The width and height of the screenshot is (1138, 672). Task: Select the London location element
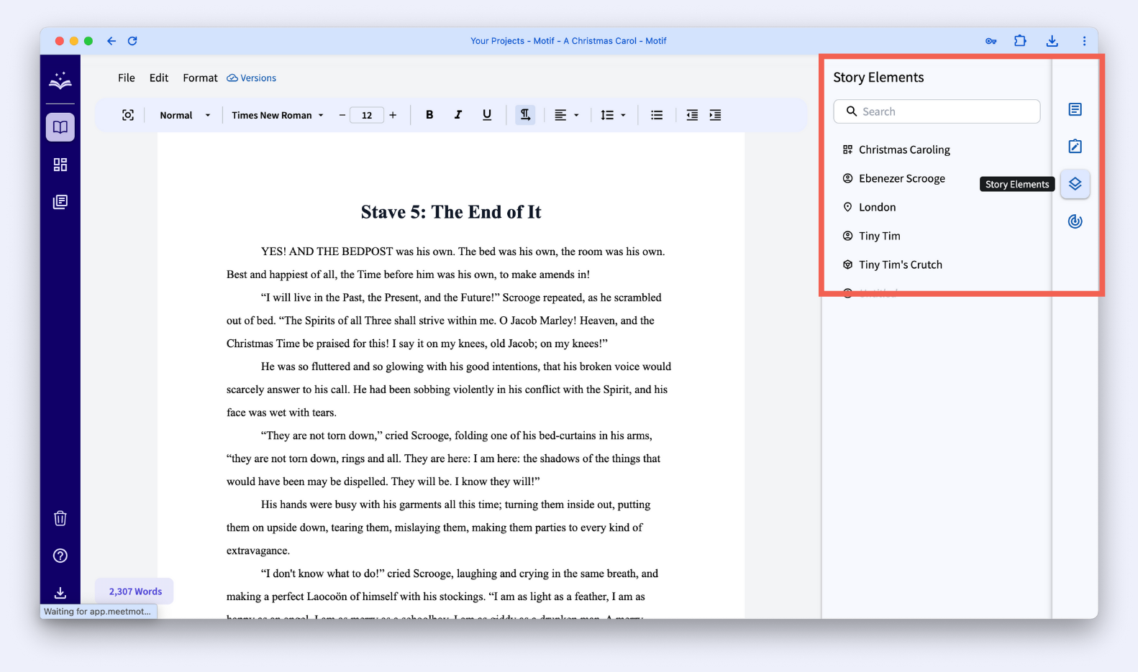coord(869,207)
